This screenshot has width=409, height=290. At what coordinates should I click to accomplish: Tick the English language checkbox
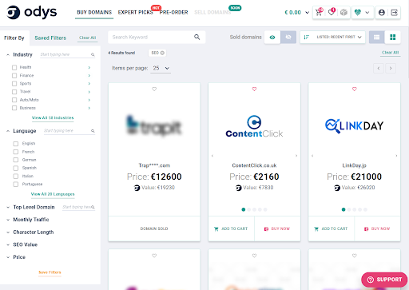point(16,144)
